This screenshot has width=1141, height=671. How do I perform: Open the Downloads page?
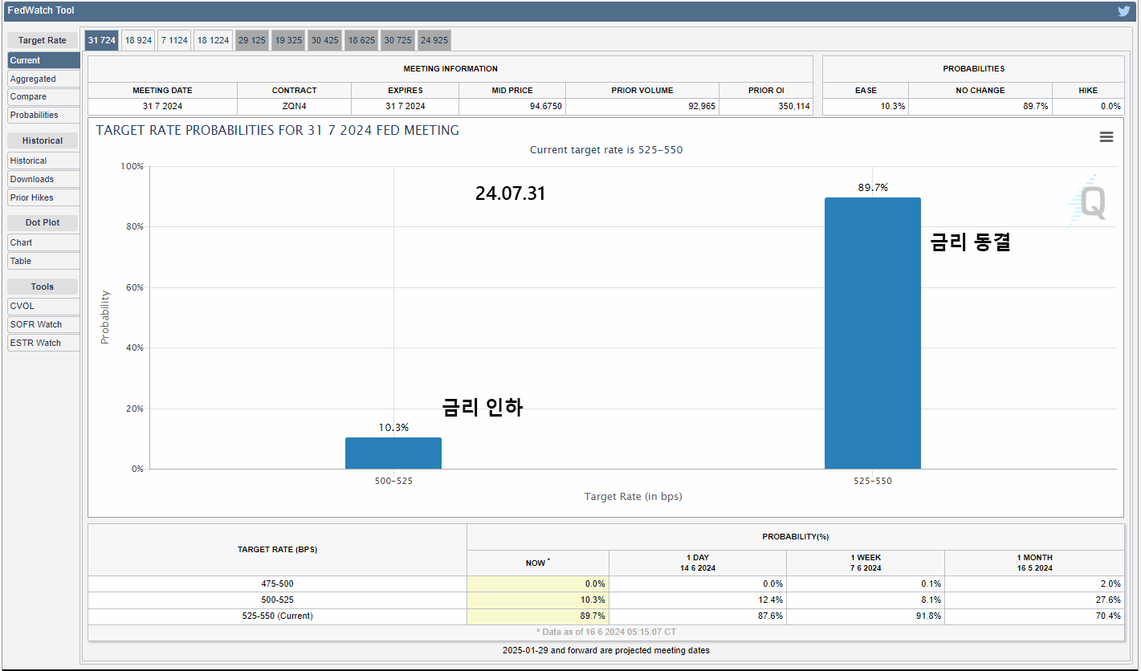click(43, 179)
